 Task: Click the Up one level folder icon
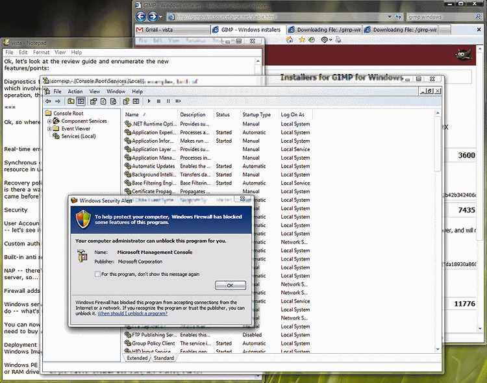71,101
